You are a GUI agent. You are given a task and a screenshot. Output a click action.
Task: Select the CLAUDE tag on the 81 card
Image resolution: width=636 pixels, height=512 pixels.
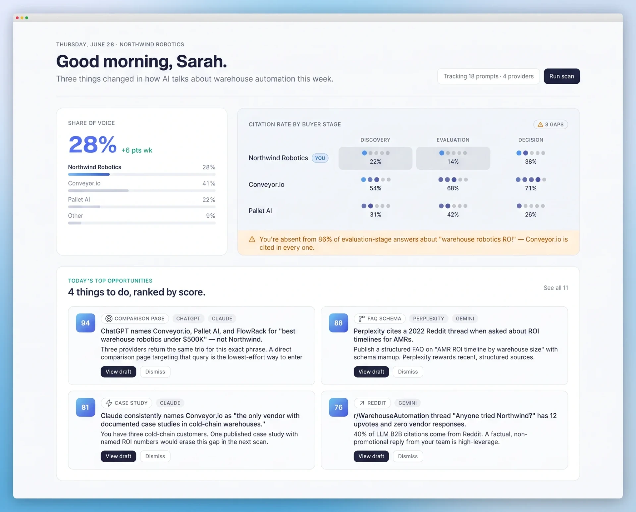point(170,403)
